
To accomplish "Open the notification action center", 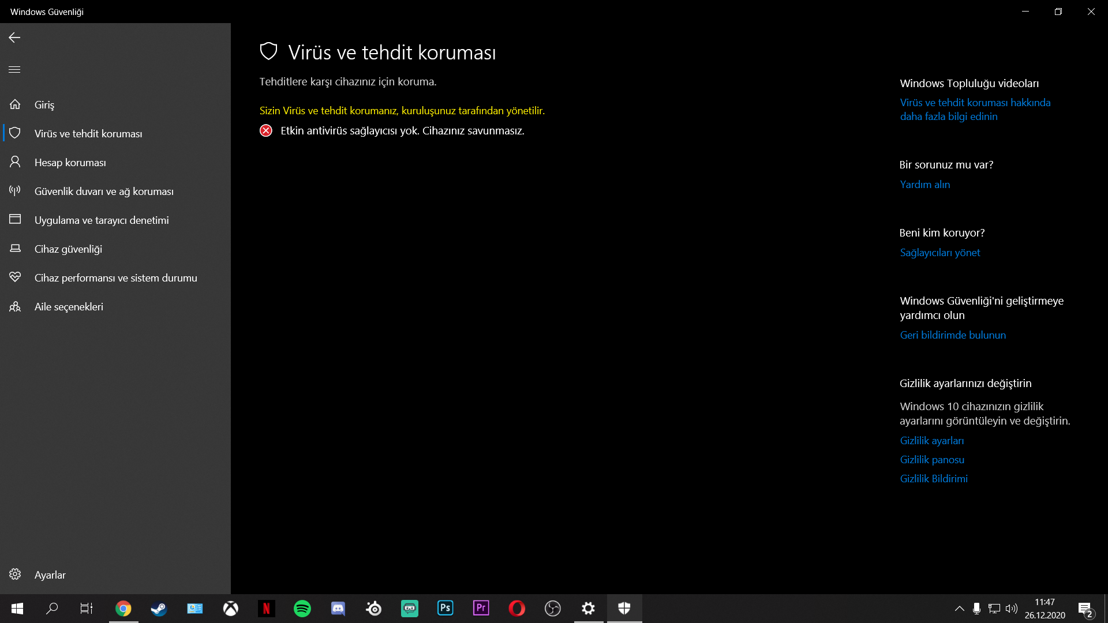I will click(x=1085, y=609).
